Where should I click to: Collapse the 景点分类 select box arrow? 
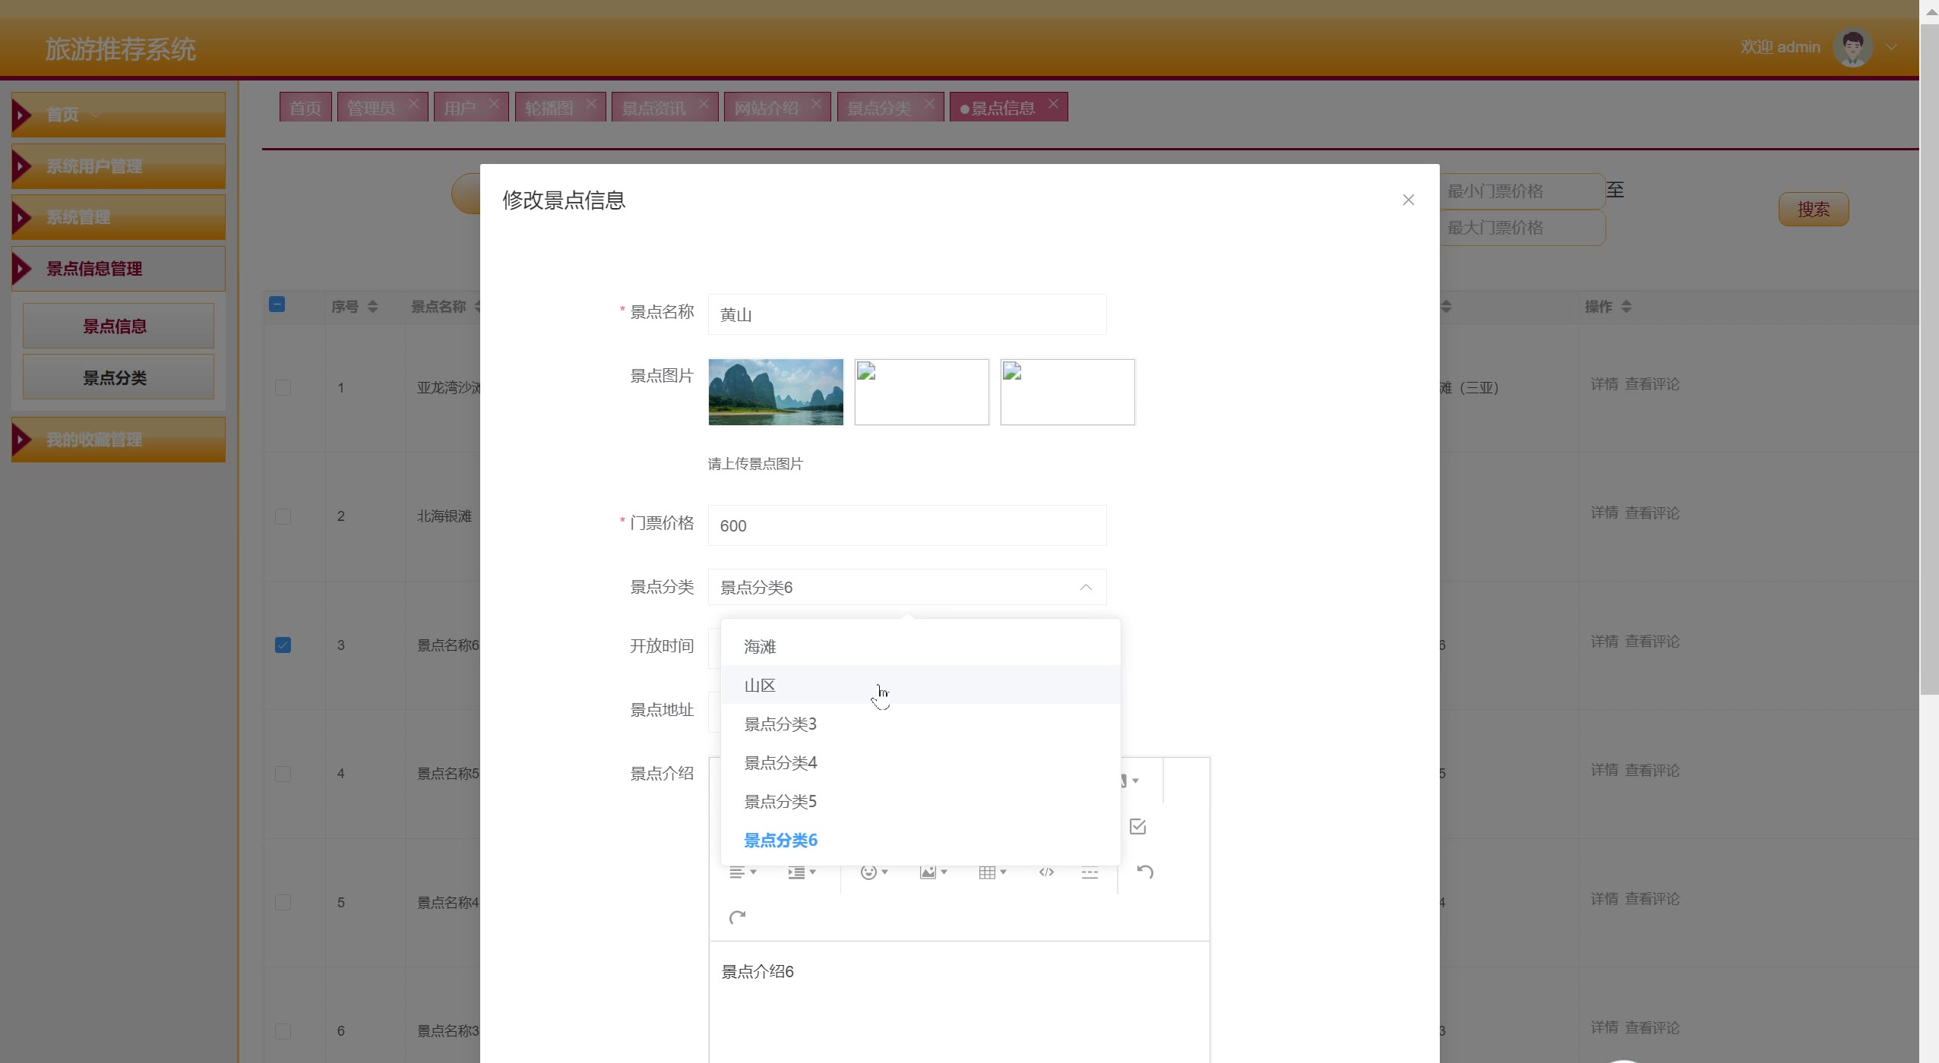(x=1086, y=587)
